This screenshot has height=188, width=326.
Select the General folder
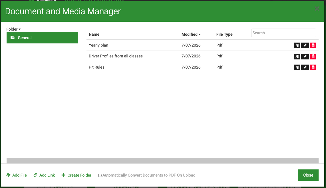[42, 38]
